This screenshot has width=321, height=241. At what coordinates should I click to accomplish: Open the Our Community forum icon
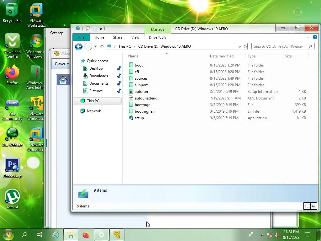point(12,110)
